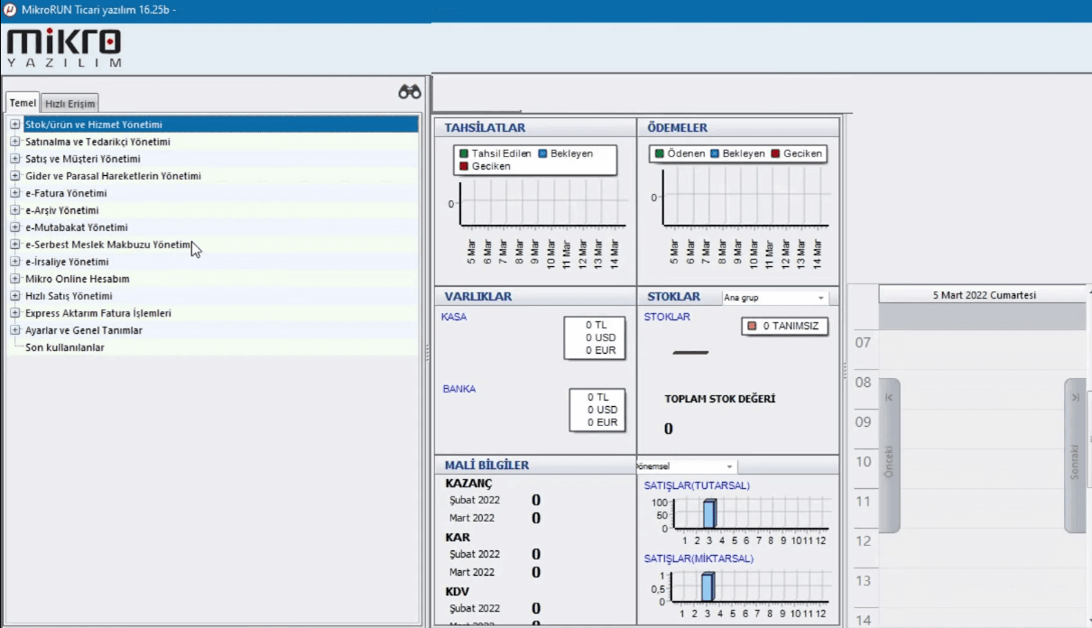Click the Mikro Yazılım logo
This screenshot has width=1092, height=628.
tap(64, 49)
